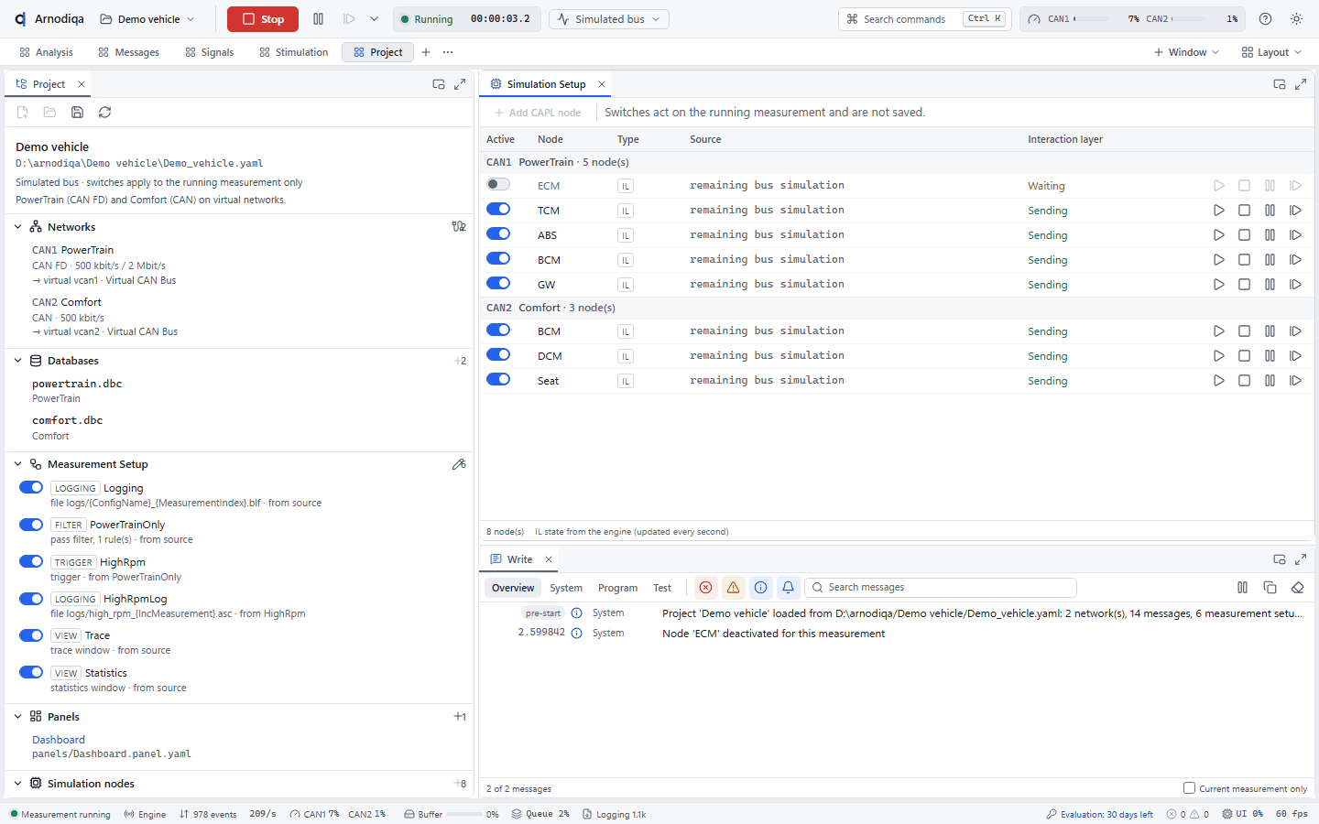Check Current measurement only checkbox
The image size is (1319, 824).
point(1189,787)
